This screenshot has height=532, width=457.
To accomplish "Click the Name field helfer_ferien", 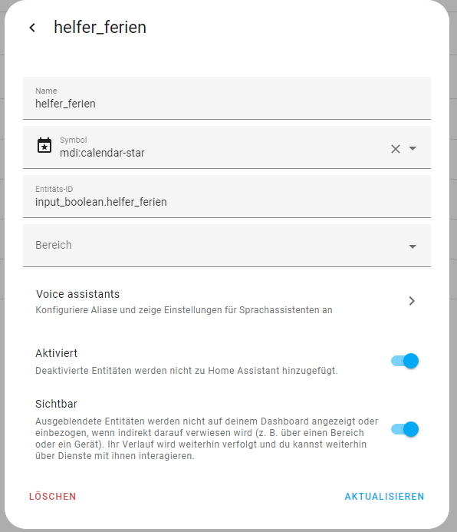I will [227, 98].
